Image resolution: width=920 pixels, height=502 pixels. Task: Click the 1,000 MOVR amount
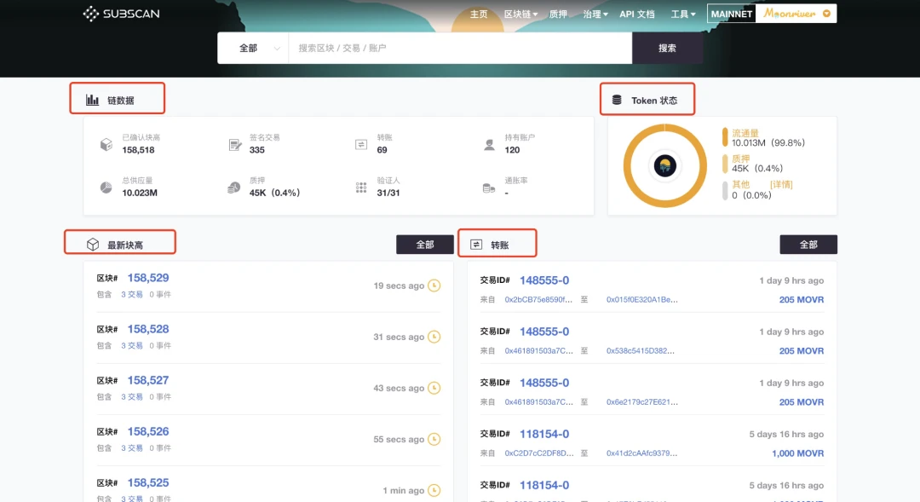[797, 453]
